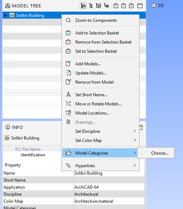Click the remove from selection basket toolbar icon

pyautogui.click(x=123, y=6)
